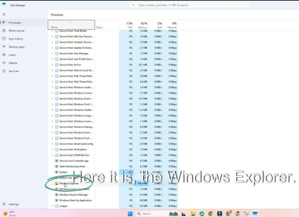Open the Users page

[x=23, y=55]
